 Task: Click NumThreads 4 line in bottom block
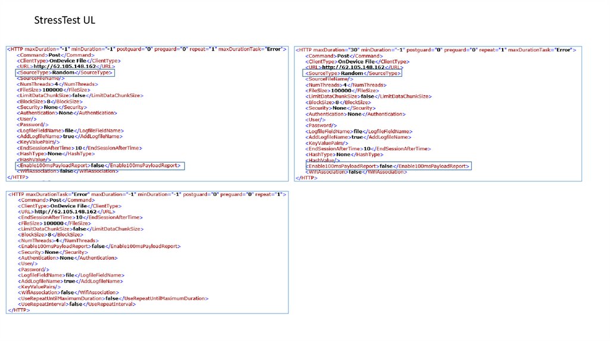(x=58, y=241)
